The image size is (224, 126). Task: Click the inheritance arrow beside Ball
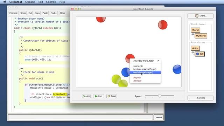(x=193, y=53)
